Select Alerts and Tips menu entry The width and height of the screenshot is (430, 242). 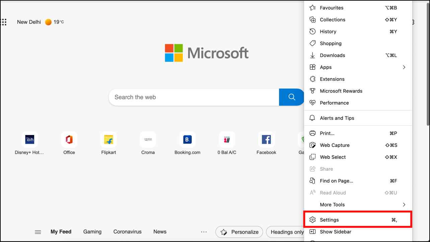(358, 118)
